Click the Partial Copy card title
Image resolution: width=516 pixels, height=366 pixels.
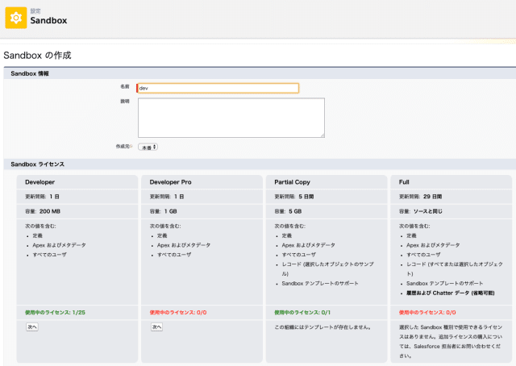292,182
